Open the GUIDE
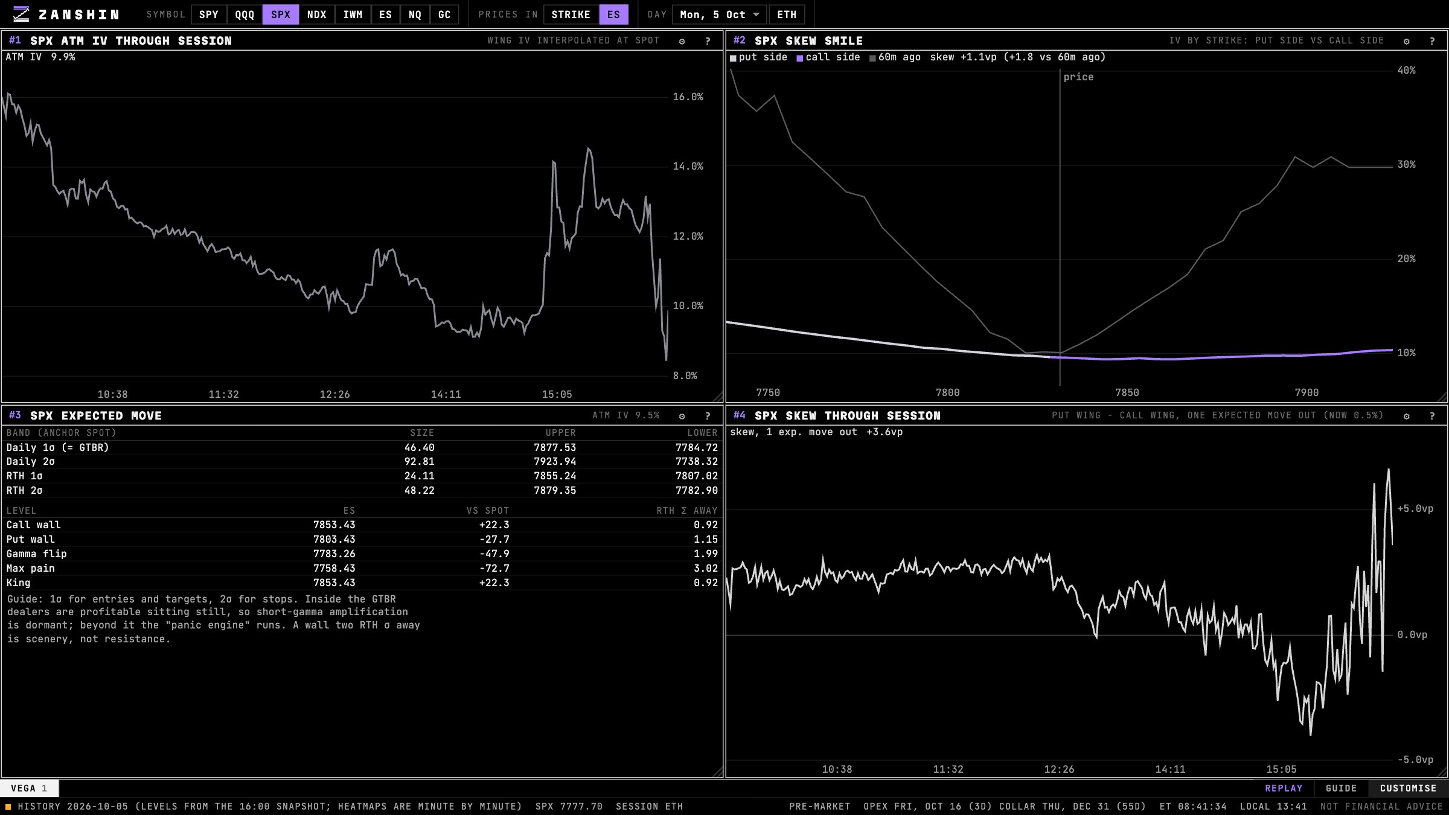The image size is (1449, 815). coord(1342,788)
